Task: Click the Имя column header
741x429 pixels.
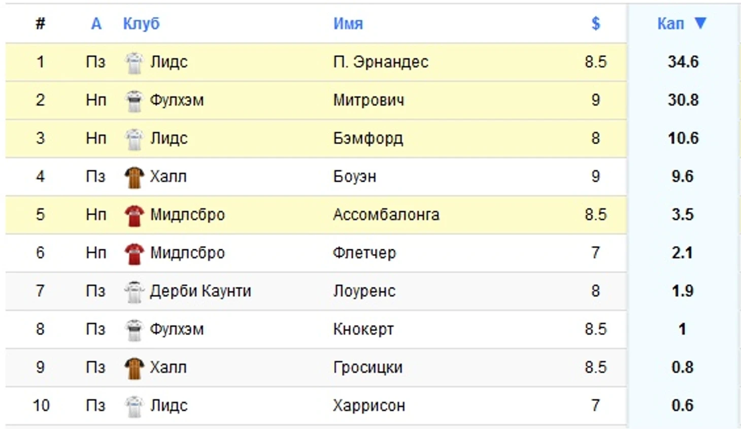Action: pos(348,23)
